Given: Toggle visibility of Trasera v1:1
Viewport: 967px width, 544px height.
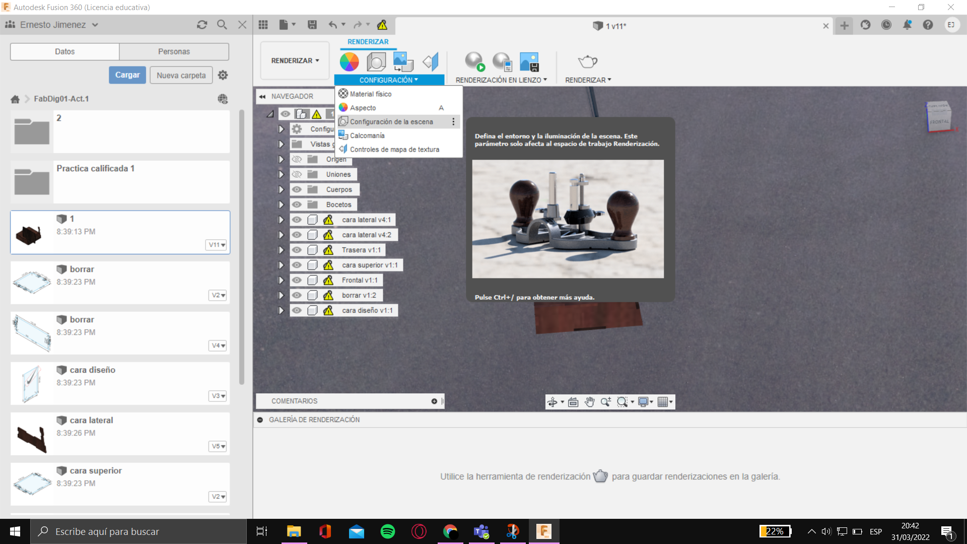Looking at the screenshot, I should tap(297, 250).
